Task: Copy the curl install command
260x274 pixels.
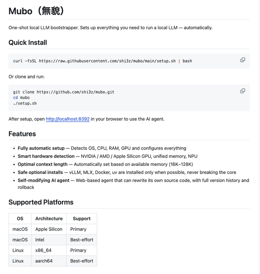Action: (x=243, y=60)
